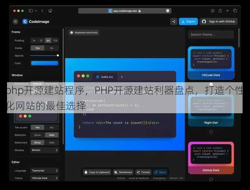
Task: Open the Language dropdown set to Typescript
Action: (x=44, y=171)
